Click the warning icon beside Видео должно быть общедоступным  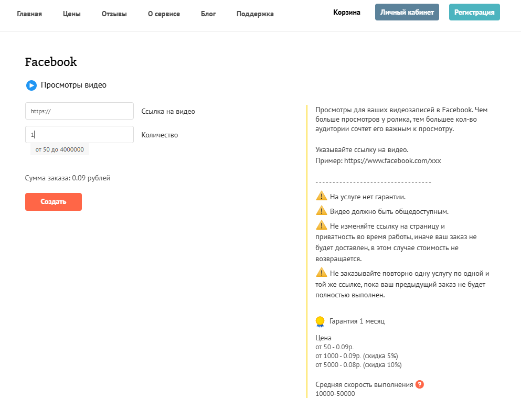pos(321,210)
